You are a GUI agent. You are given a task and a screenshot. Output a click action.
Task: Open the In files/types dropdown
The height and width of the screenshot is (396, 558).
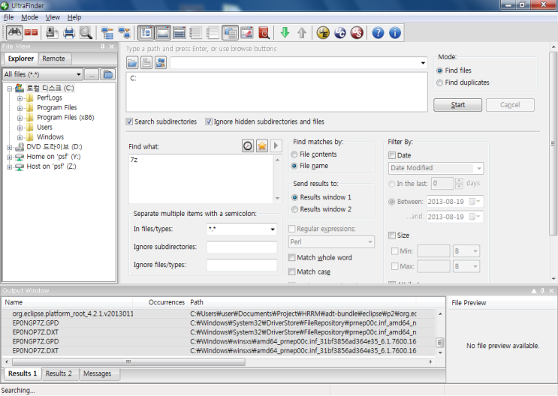(273, 229)
